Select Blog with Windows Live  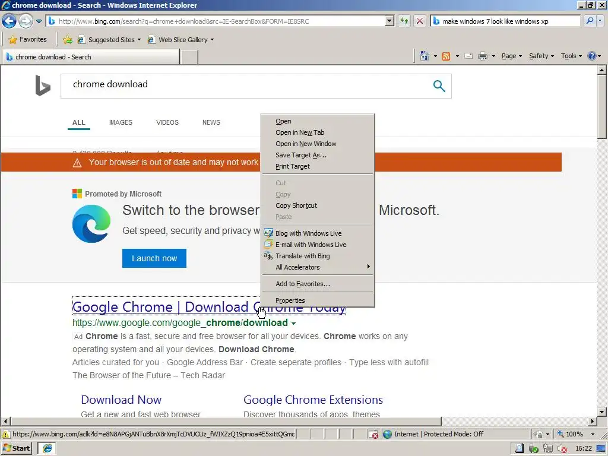coord(318,233)
